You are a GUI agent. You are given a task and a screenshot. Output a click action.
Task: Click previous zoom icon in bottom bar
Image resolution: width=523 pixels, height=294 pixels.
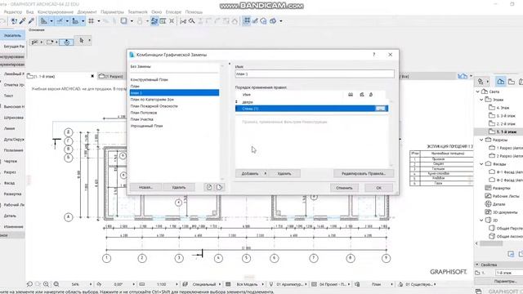pyautogui.click(x=29, y=284)
